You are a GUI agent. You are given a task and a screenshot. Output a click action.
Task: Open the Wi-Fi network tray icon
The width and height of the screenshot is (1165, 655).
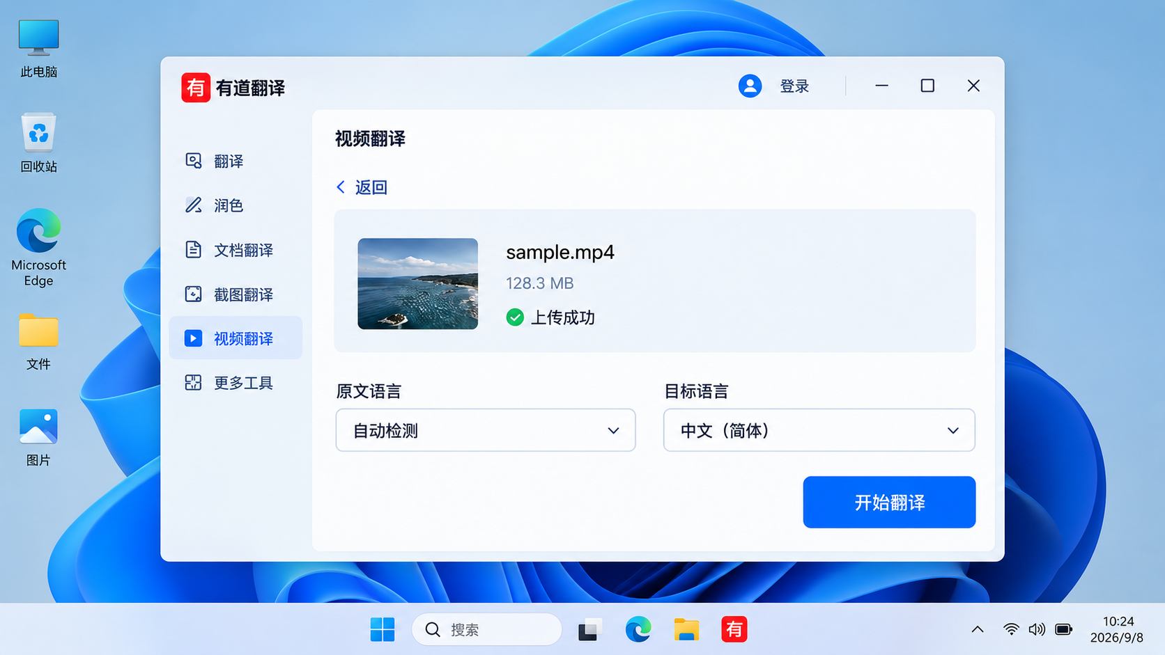(1011, 629)
